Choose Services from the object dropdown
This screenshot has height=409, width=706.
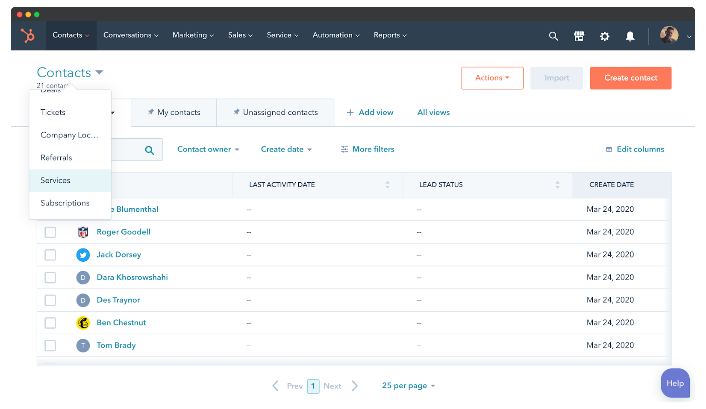(x=56, y=181)
